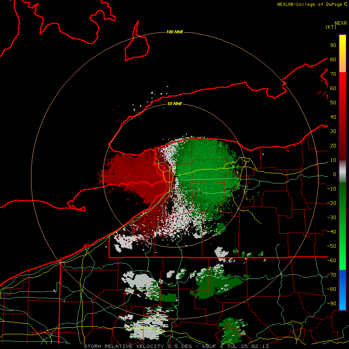
Task: Select the 50 value on the velocity scale
Action: click(x=333, y=103)
